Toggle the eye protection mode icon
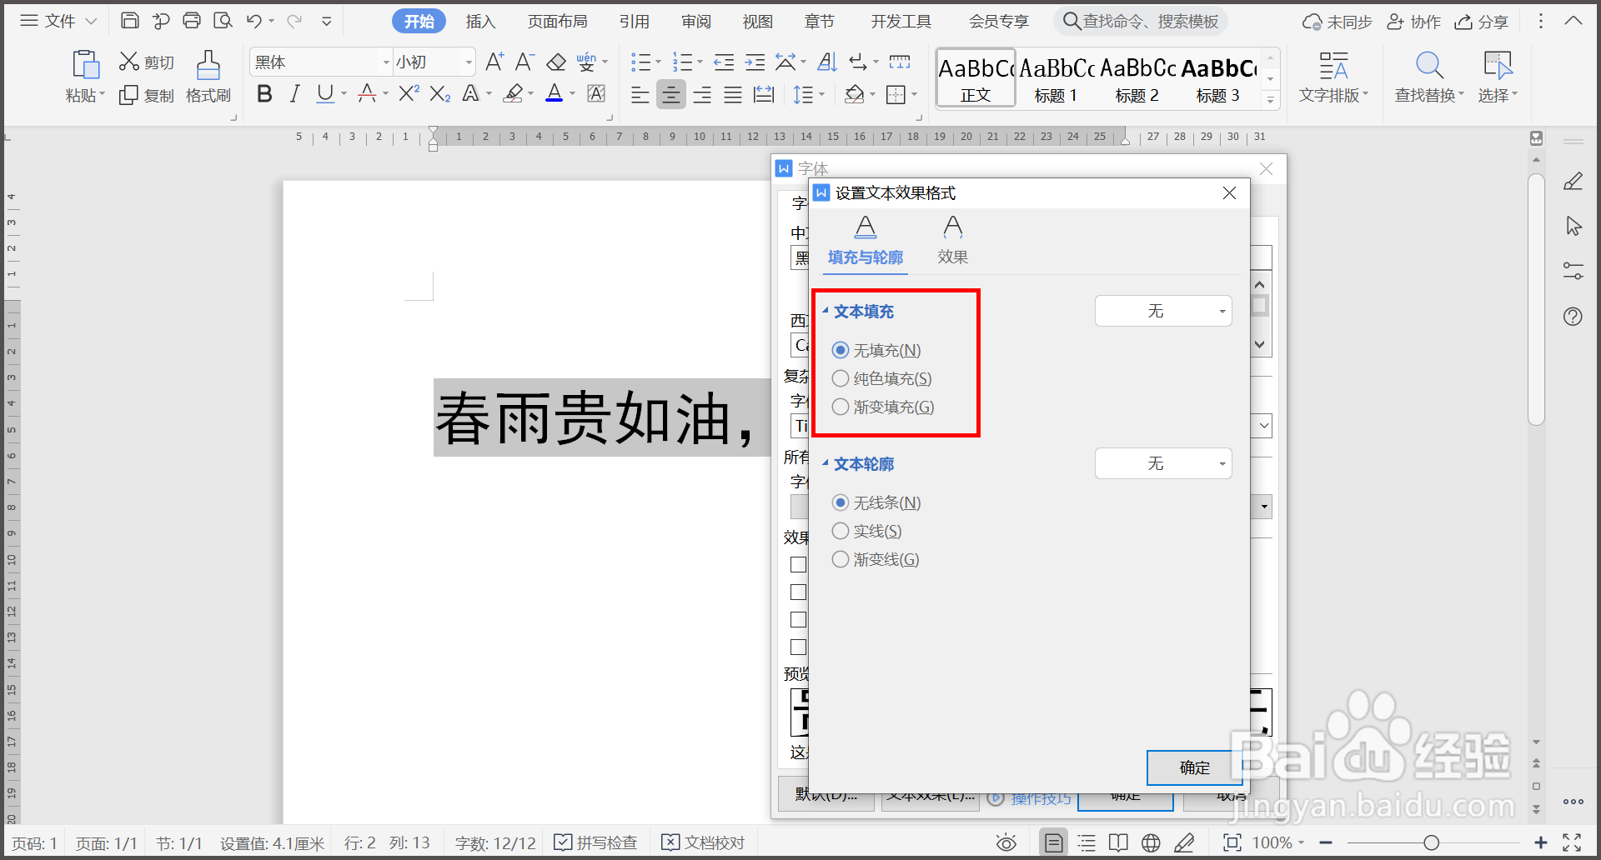 coord(1006,842)
